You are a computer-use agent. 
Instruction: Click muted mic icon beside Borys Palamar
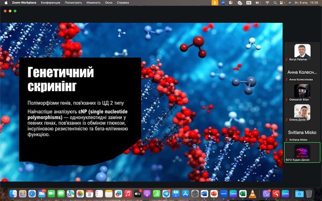tap(287, 59)
